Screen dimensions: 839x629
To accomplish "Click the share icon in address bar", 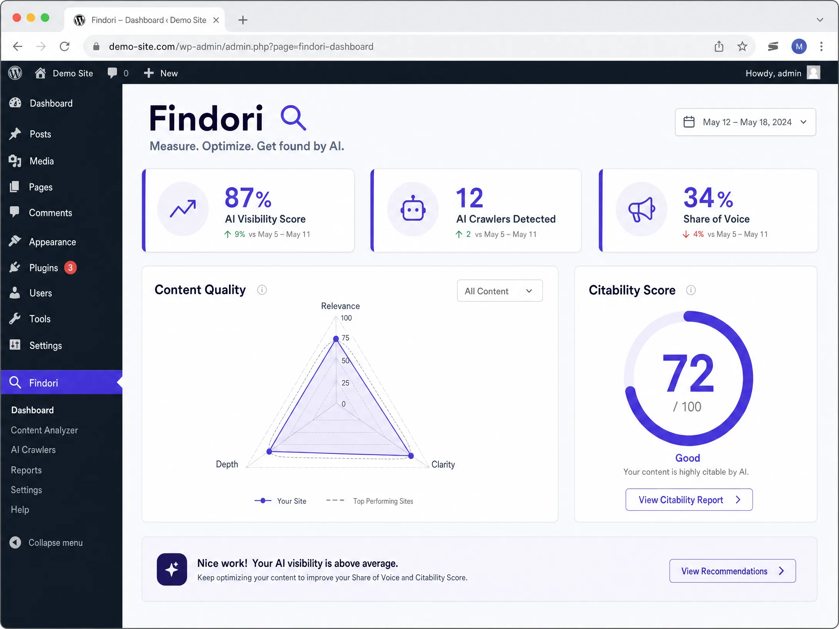I will (719, 47).
